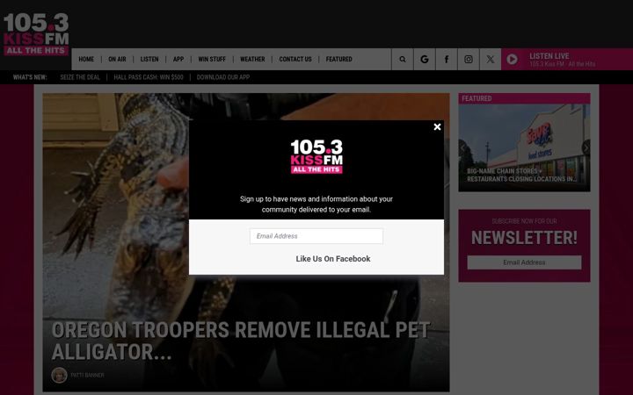This screenshot has height=395, width=633.
Task: Start Listen Live play button
Action: tap(512, 60)
